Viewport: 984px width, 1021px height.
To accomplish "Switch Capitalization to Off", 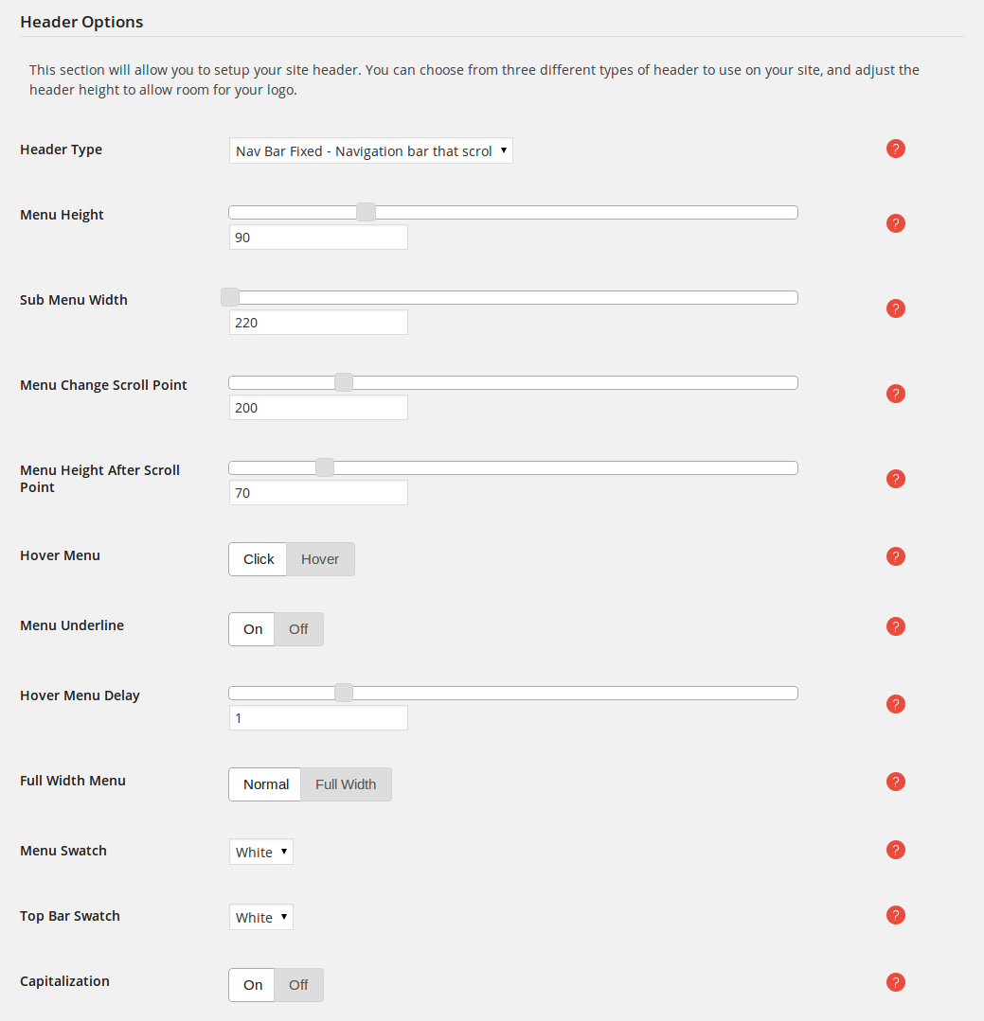I will 298,984.
